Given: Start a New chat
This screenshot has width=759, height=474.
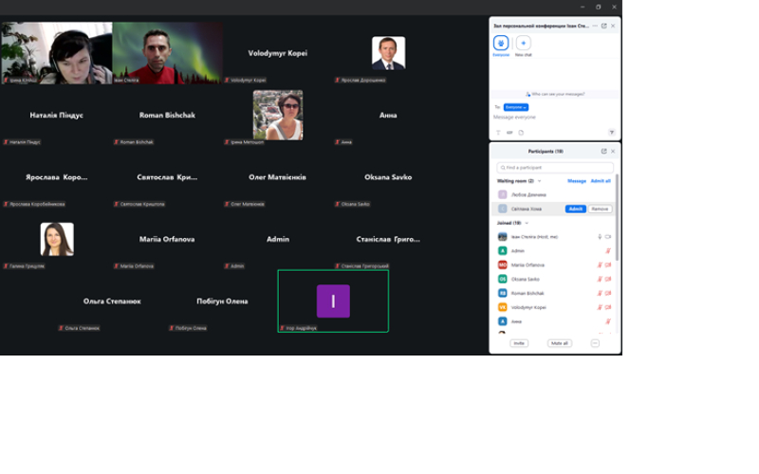Looking at the screenshot, I should [x=523, y=43].
